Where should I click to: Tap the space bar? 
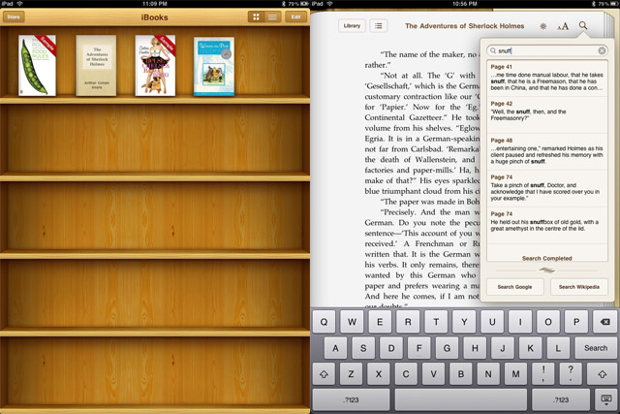click(x=461, y=399)
